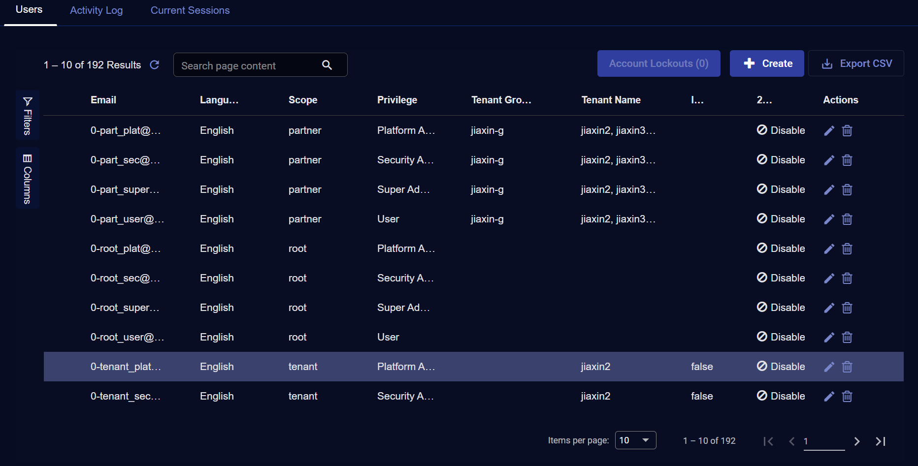Open the Current Sessions tab

[x=190, y=10]
